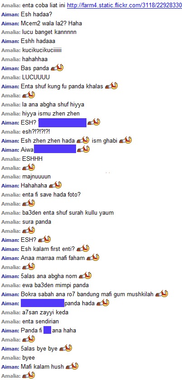The width and height of the screenshot is (182, 380).
Task: Click the emoticon after "5alas ana abgha nom"
Action: tap(85, 276)
